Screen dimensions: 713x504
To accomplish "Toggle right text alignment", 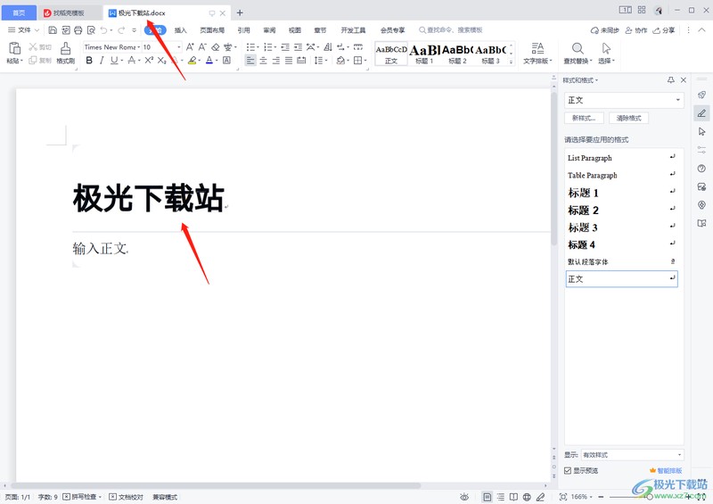I will (276, 60).
